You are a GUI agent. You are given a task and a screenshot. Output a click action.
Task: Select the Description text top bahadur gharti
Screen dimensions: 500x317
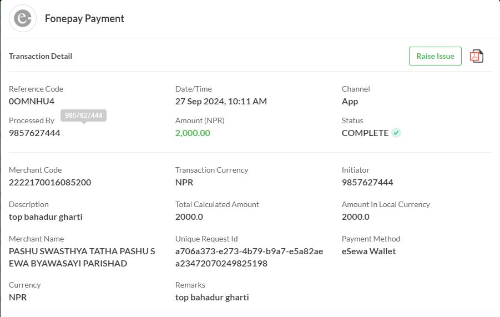(46, 217)
